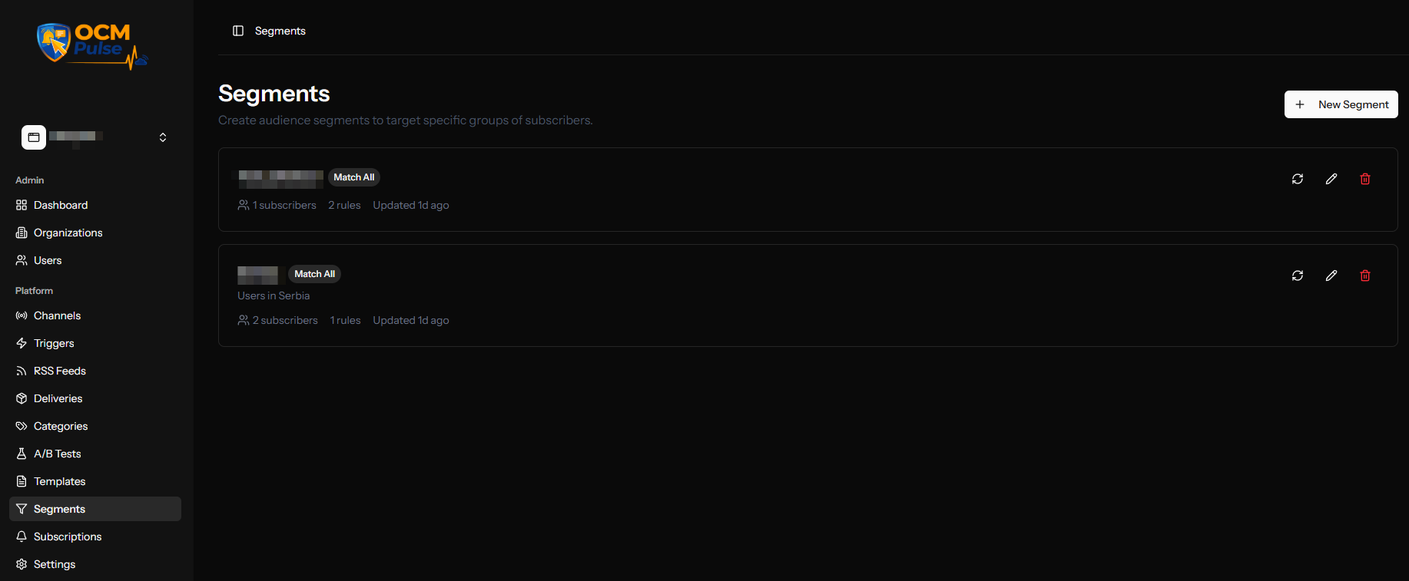Click the 2 subscribers count on the Serbia segment
The image size is (1409, 581).
click(284, 320)
